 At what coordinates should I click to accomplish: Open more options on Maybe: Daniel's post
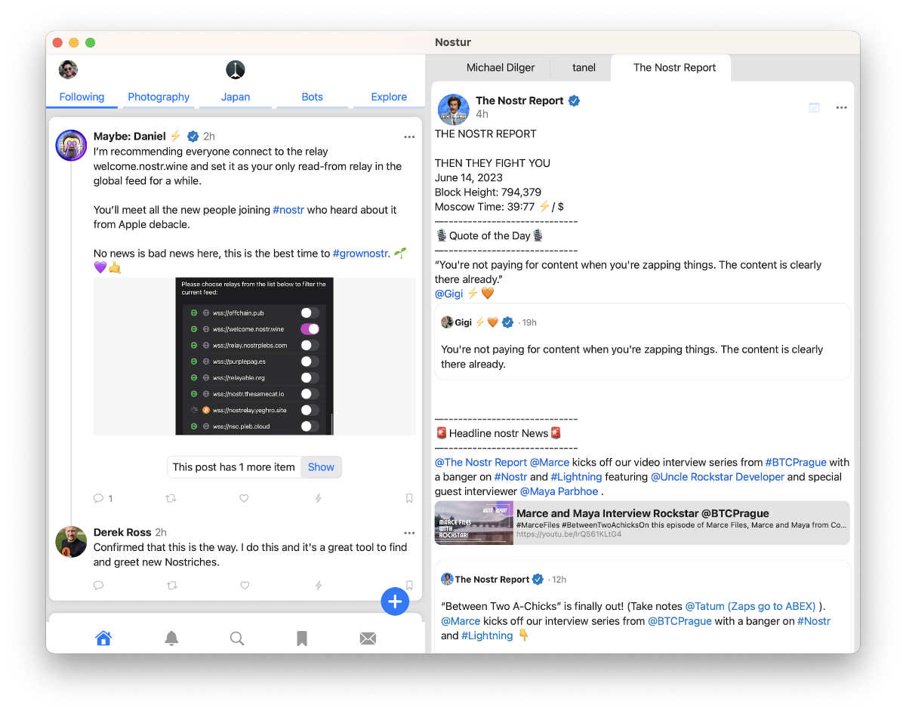(x=409, y=137)
